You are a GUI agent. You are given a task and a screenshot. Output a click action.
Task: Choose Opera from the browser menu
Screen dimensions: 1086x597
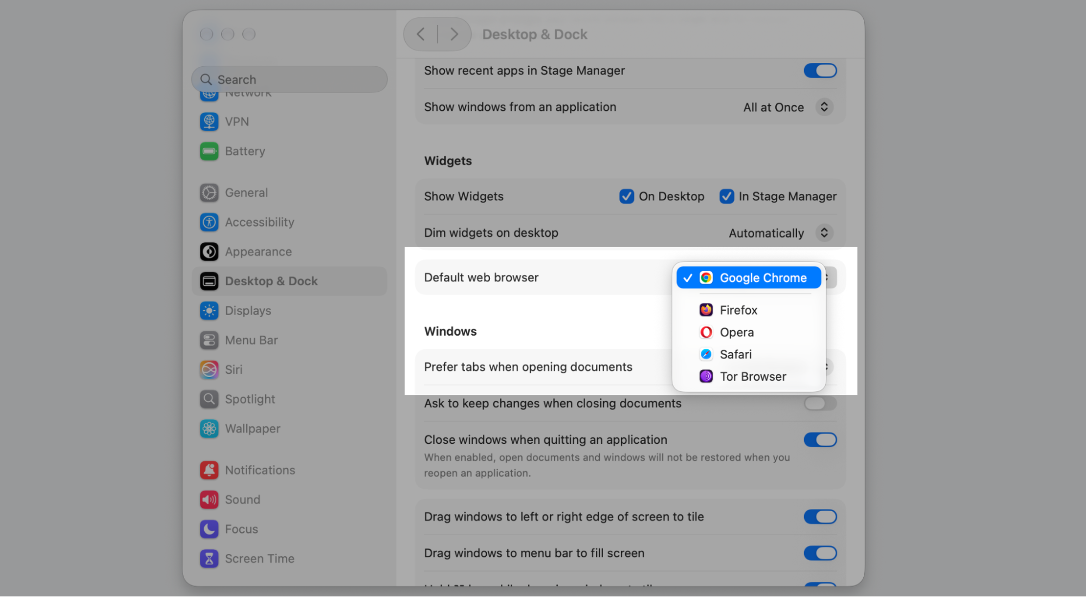[x=749, y=332]
